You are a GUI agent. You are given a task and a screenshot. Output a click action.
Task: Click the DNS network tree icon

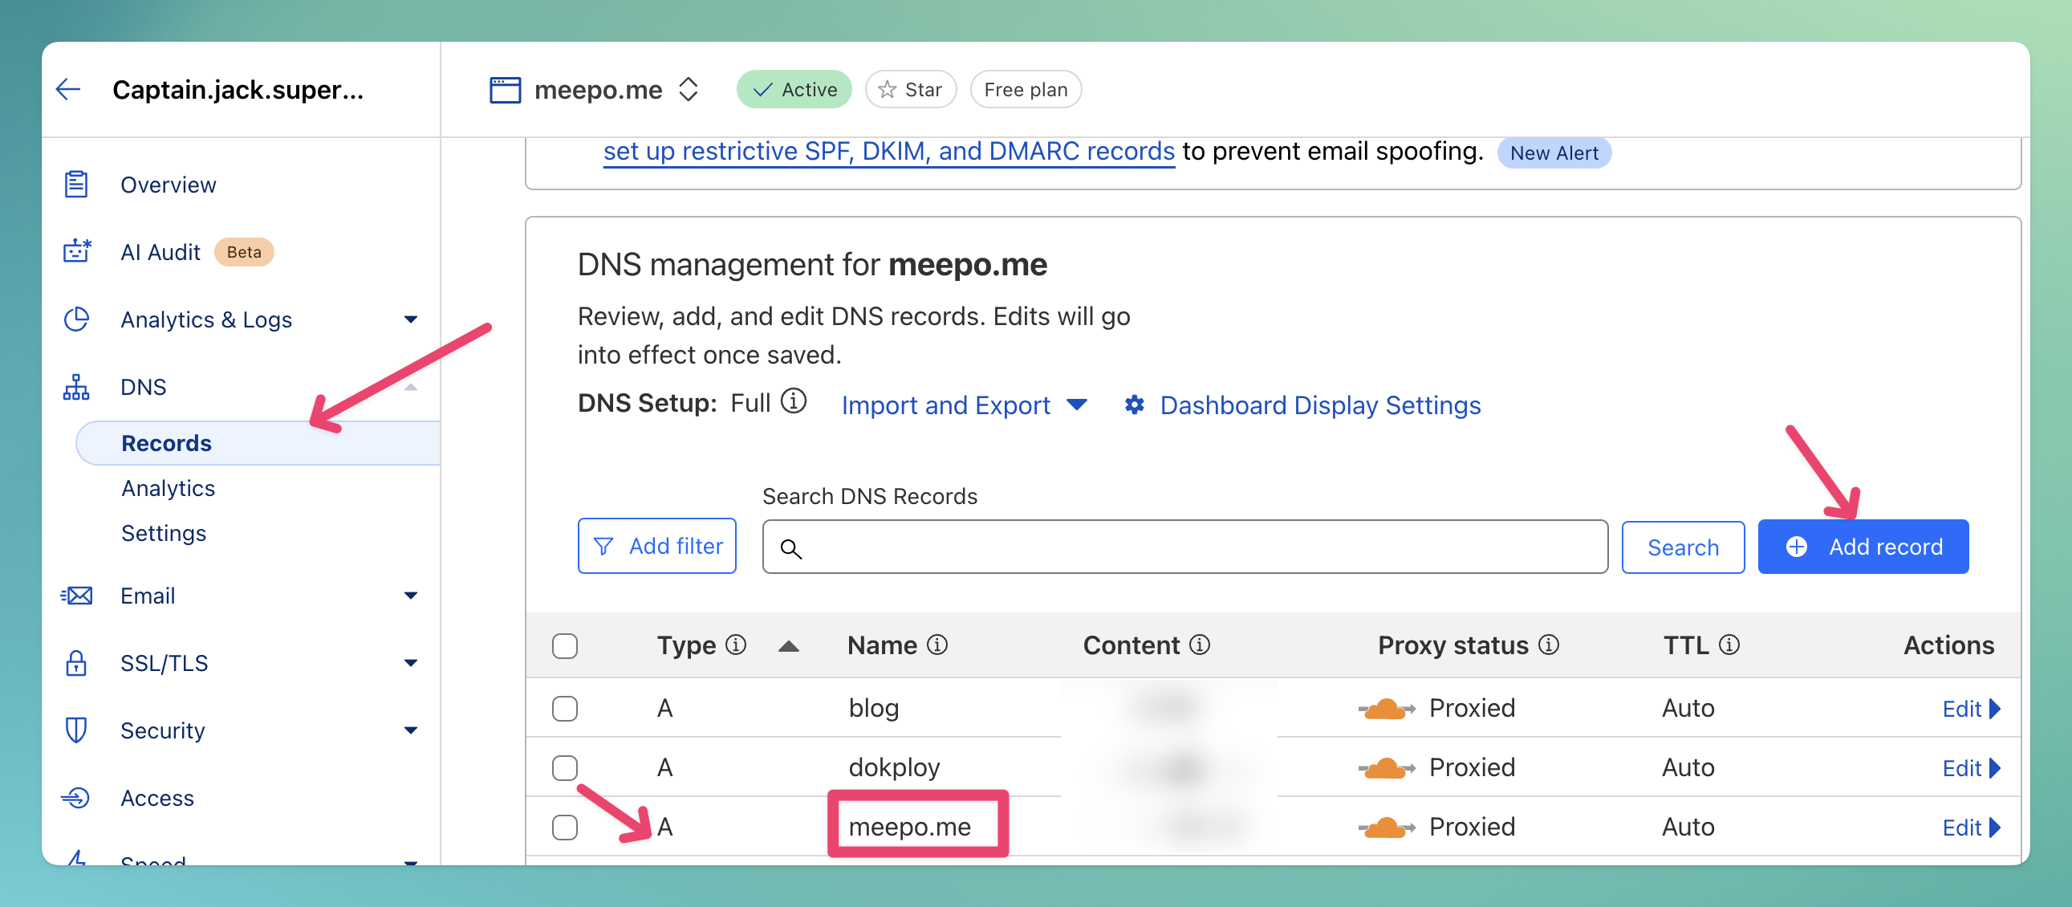point(76,386)
